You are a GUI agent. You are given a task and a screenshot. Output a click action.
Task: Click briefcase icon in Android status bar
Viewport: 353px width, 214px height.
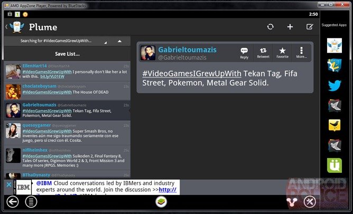(x=10, y=14)
